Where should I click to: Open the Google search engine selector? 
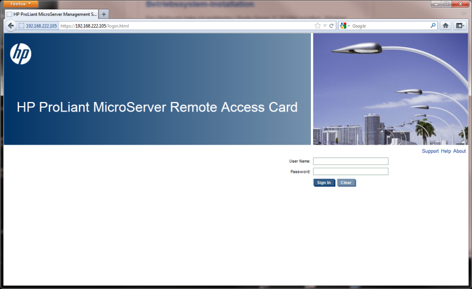click(345, 26)
